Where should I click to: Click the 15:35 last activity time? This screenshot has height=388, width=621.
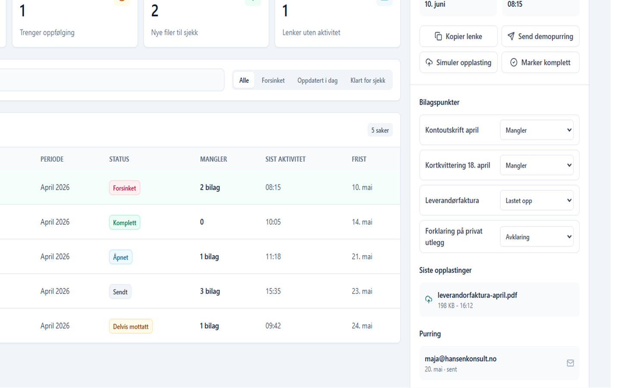273,291
